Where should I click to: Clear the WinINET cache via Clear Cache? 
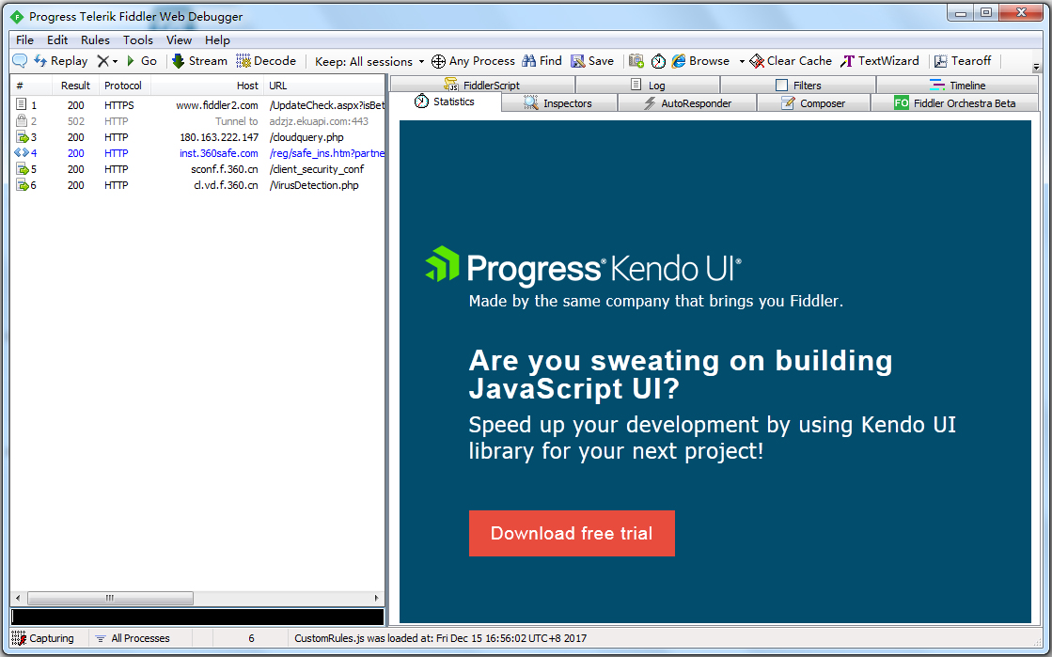pos(791,61)
